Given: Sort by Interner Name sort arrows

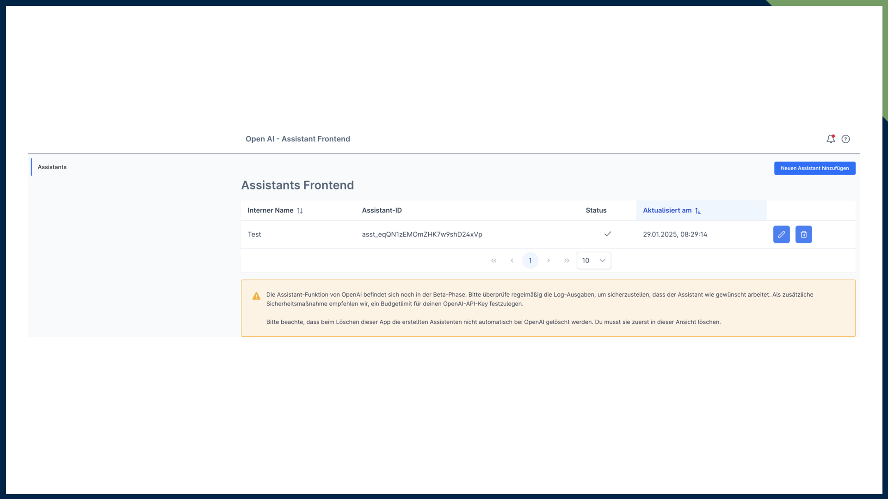Looking at the screenshot, I should (x=300, y=211).
